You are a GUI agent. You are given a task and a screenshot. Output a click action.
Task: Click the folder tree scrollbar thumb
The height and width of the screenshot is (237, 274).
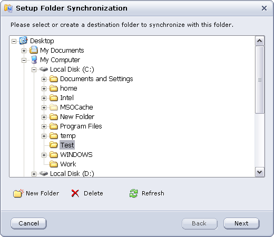[x=260, y=80]
